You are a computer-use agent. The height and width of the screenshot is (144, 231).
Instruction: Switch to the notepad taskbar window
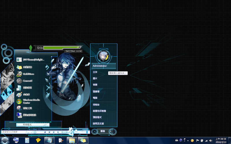[49, 140]
